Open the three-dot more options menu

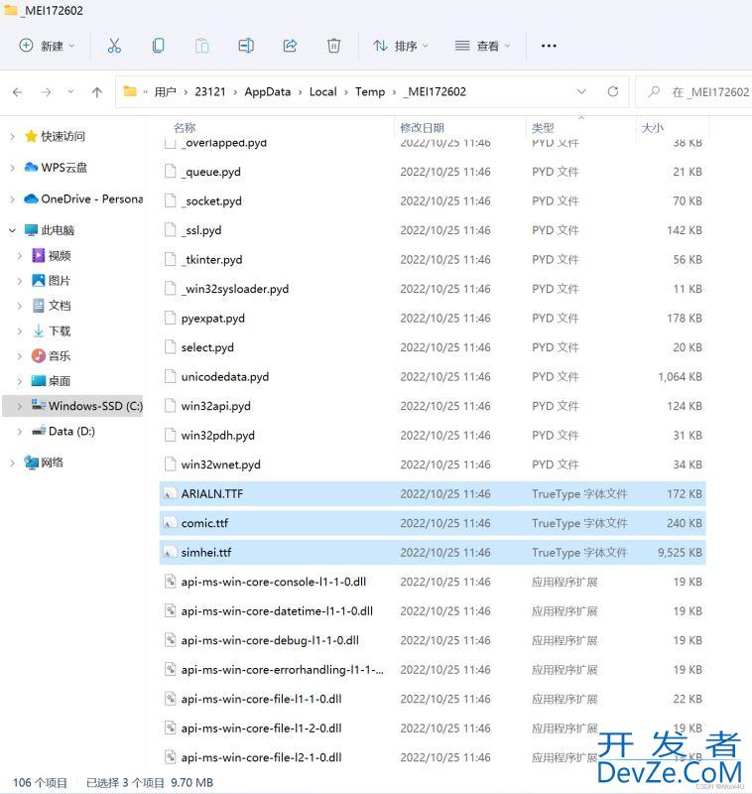pyautogui.click(x=549, y=46)
